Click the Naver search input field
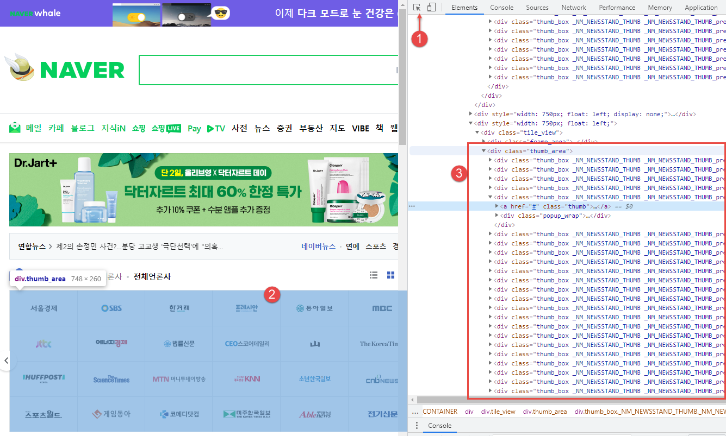Screen dimensions: 726x436 [x=269, y=70]
